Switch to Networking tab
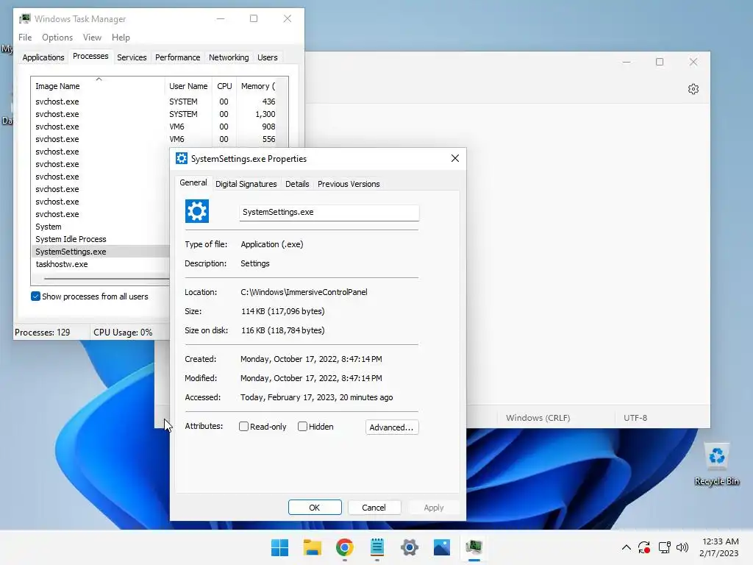This screenshot has width=753, height=565. (x=229, y=57)
